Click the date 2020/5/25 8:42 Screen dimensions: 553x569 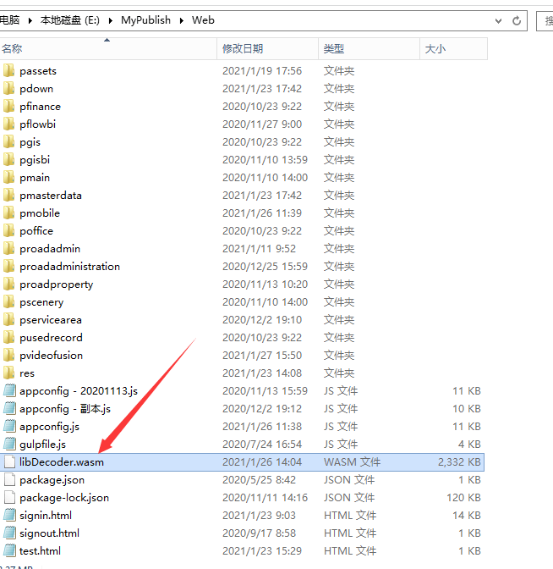[259, 480]
